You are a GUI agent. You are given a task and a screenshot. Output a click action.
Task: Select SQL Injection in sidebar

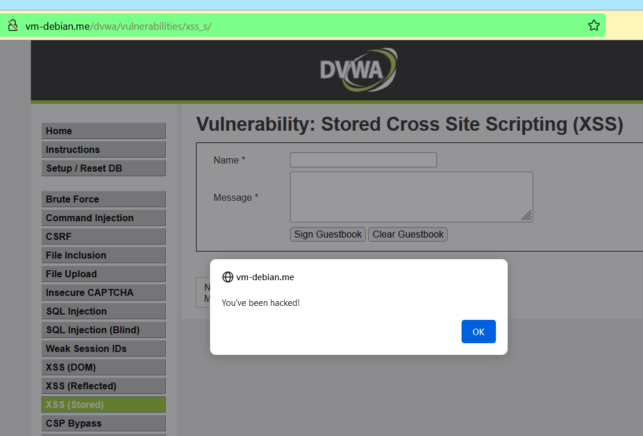point(103,311)
